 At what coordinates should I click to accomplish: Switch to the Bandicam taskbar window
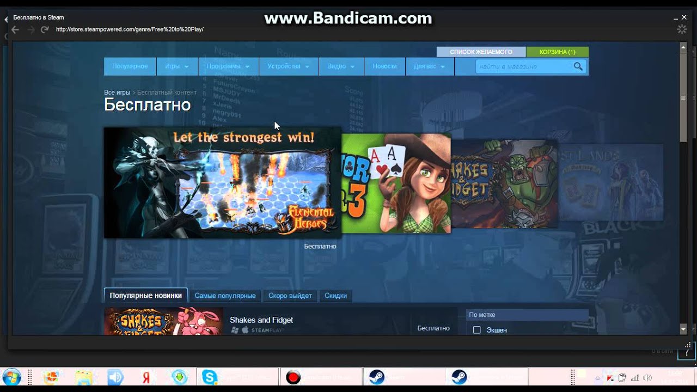pos(321,377)
